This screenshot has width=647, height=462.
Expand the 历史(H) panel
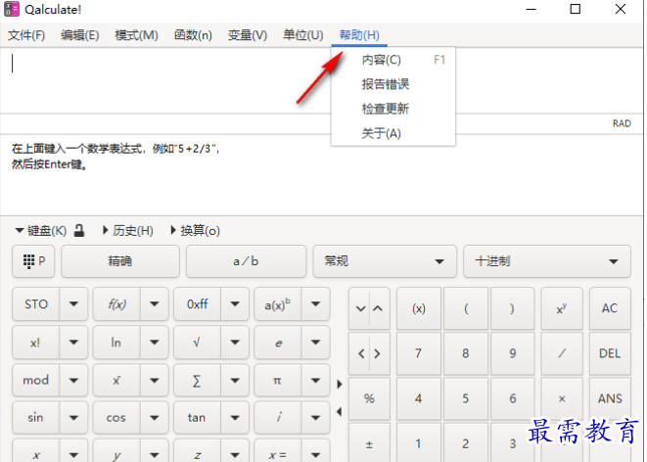(x=128, y=231)
